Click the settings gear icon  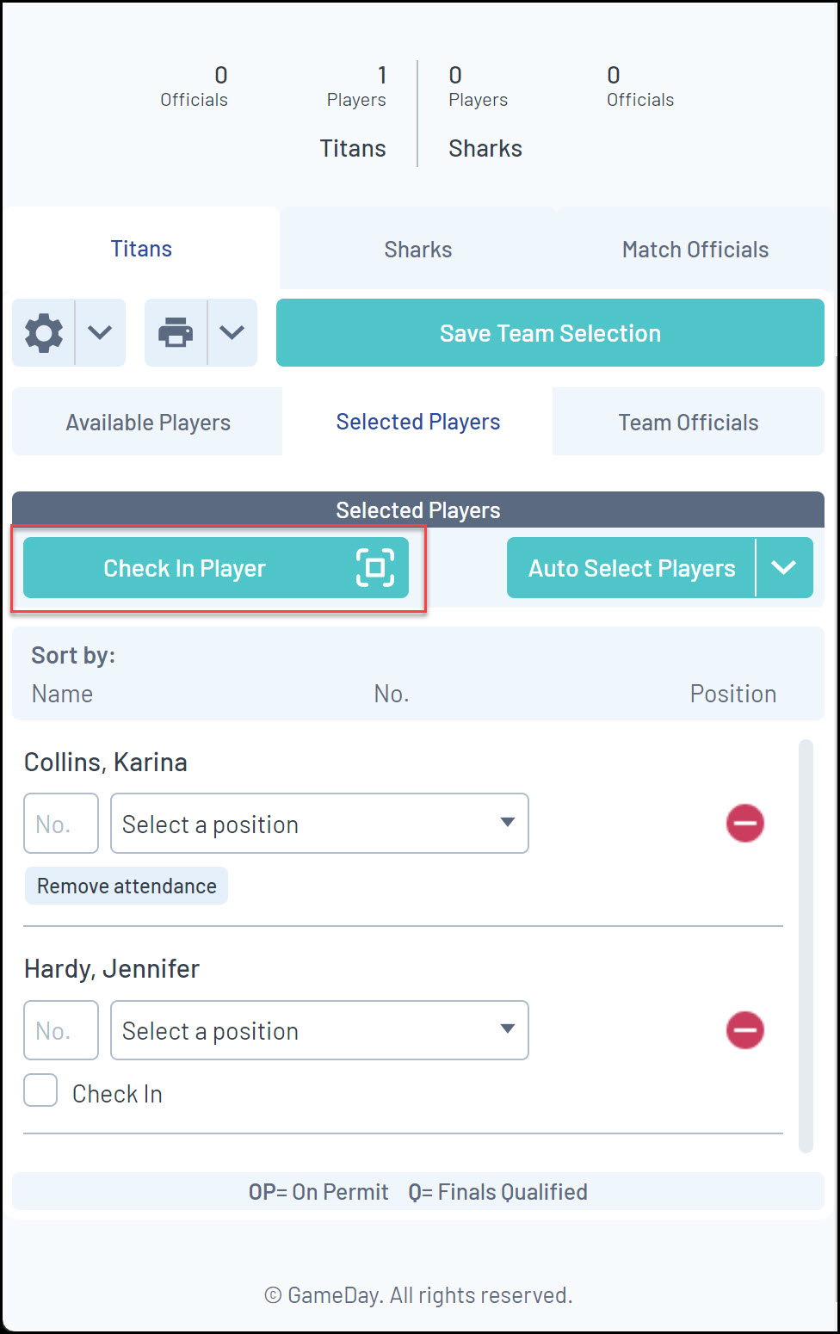pyautogui.click(x=44, y=333)
